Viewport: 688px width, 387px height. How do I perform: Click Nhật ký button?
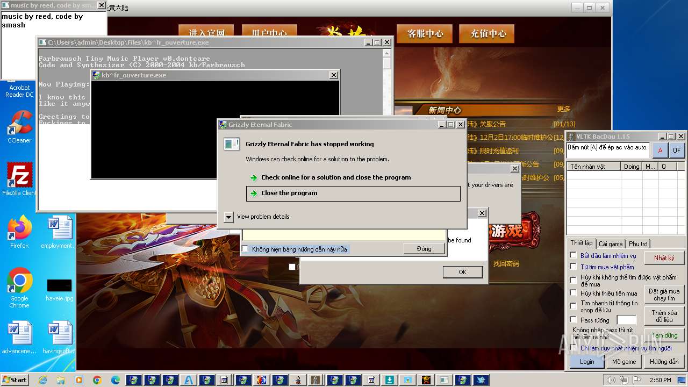[664, 258]
